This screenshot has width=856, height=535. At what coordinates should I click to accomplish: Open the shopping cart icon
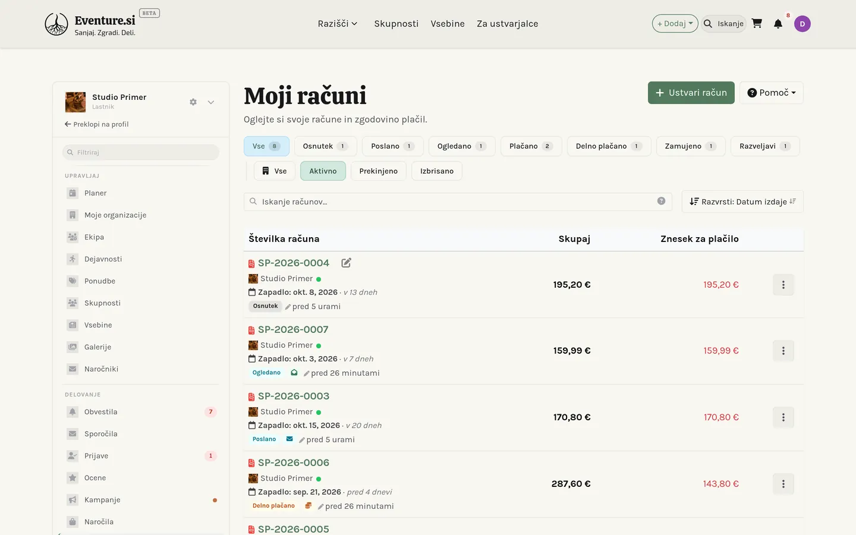[757, 24]
